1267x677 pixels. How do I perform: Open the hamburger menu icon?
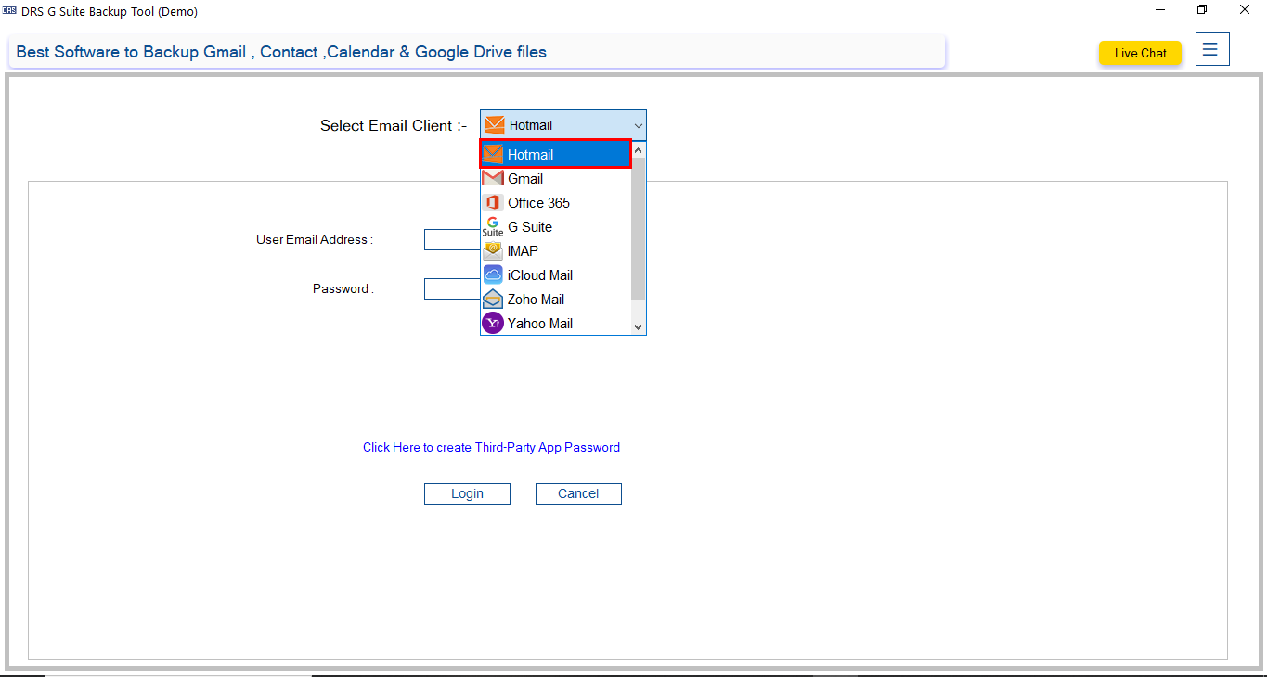tap(1212, 50)
